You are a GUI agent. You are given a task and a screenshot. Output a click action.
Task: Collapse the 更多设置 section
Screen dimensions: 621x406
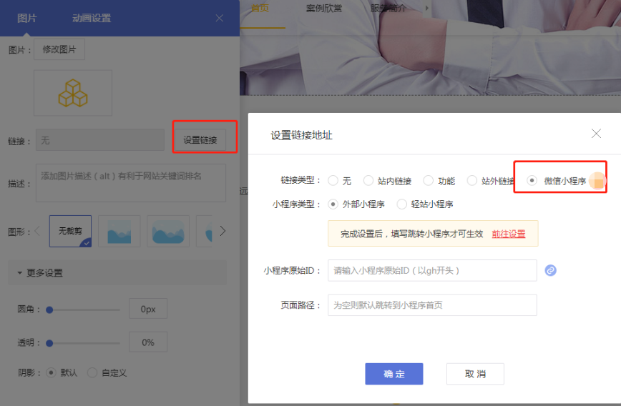[117, 272]
